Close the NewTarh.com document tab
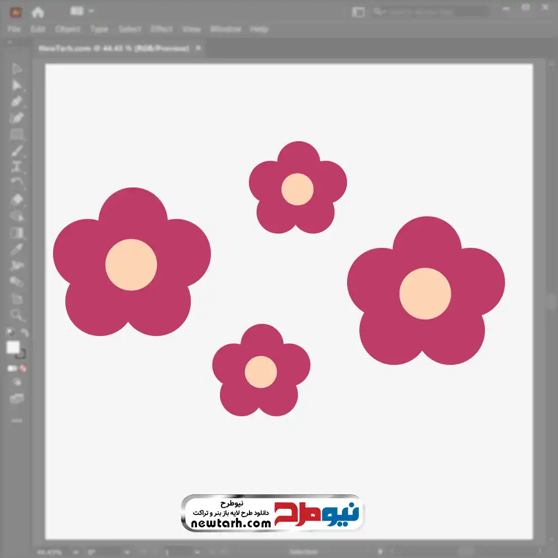 (x=198, y=49)
